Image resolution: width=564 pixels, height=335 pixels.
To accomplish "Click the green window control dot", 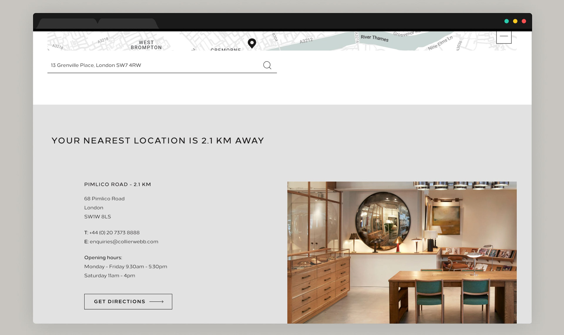I will (x=506, y=21).
